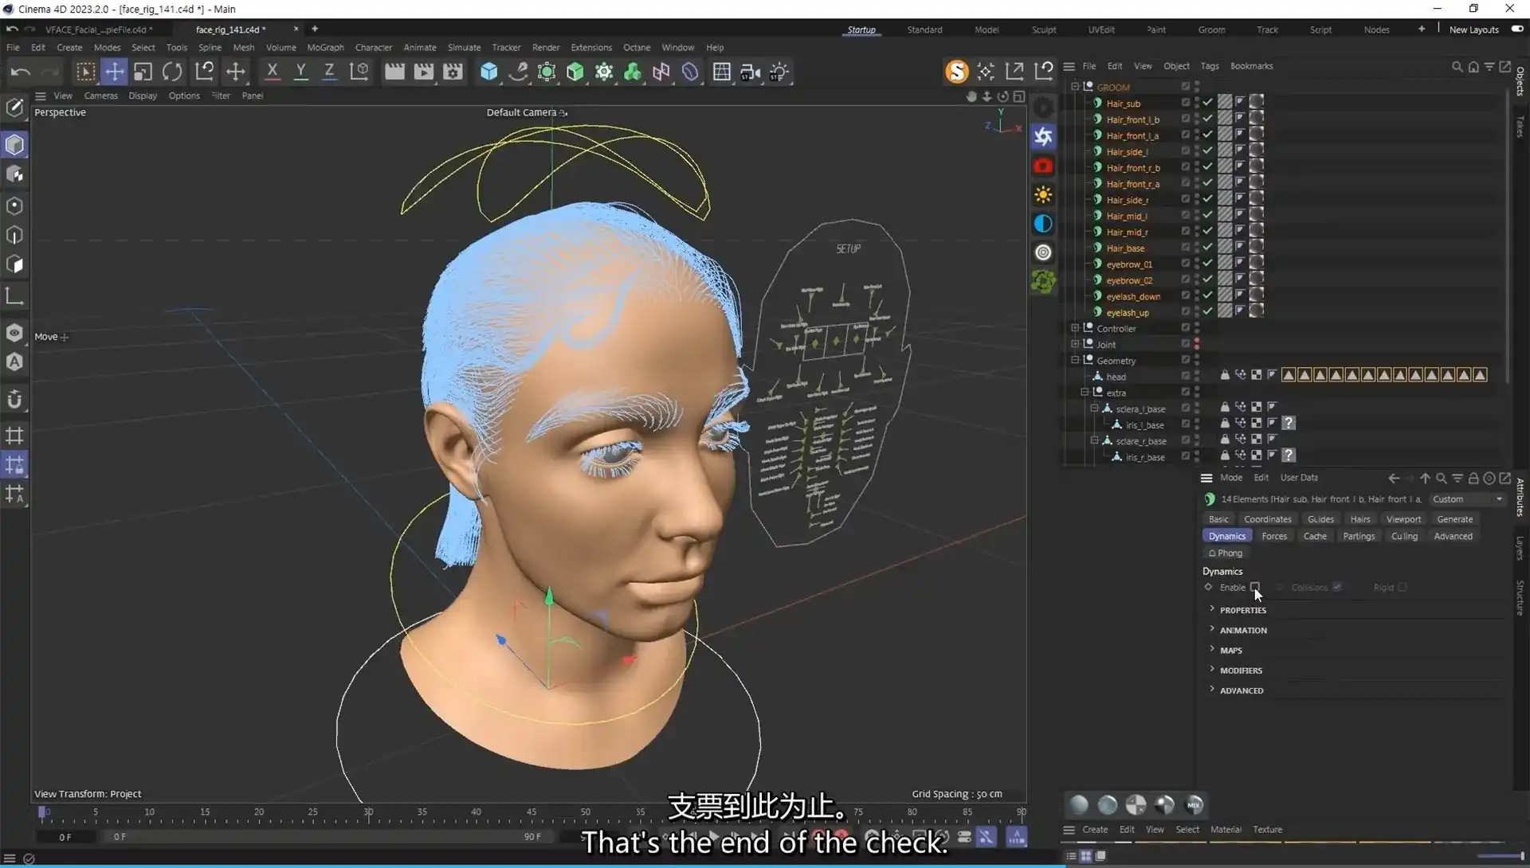Viewport: 1530px width, 868px height.
Task: Click frame 90 on the timeline
Action: point(1020,814)
